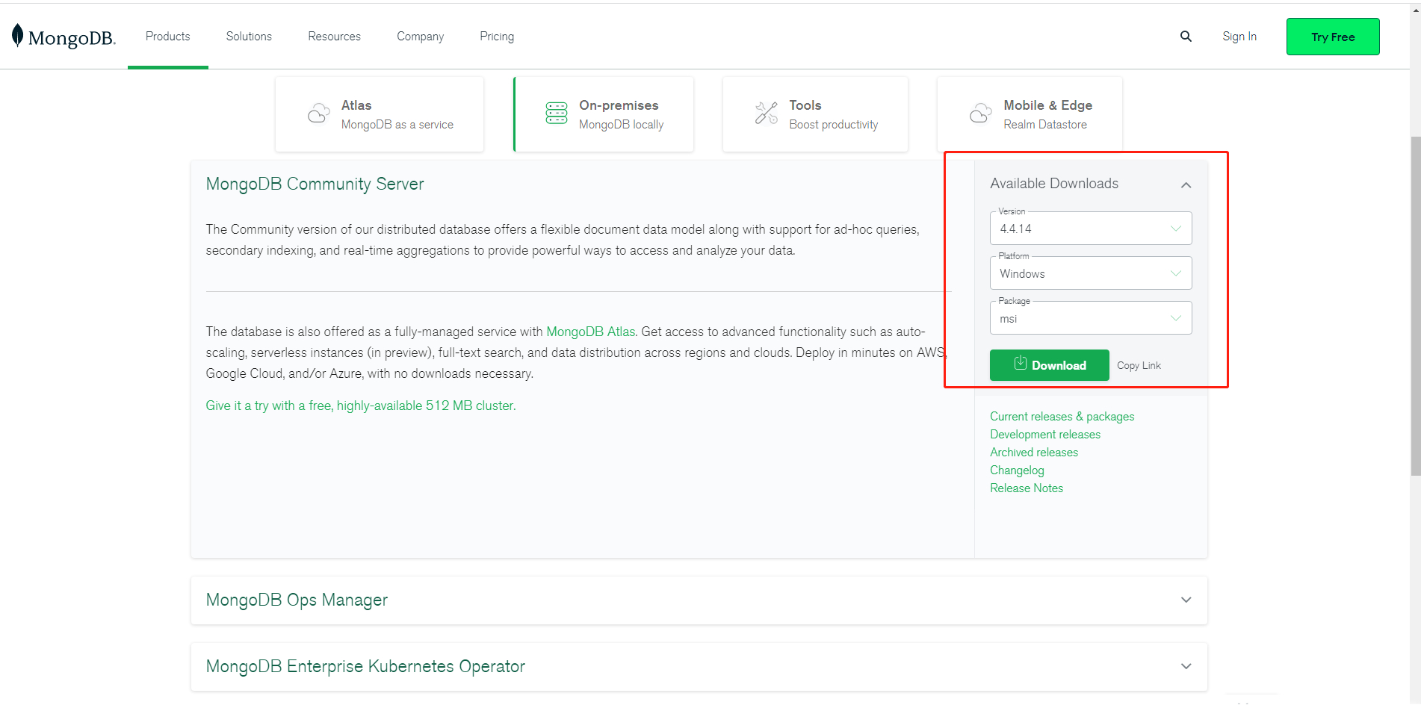Collapse the Available Downloads panel chevron
This screenshot has height=705, width=1421.
(x=1186, y=184)
